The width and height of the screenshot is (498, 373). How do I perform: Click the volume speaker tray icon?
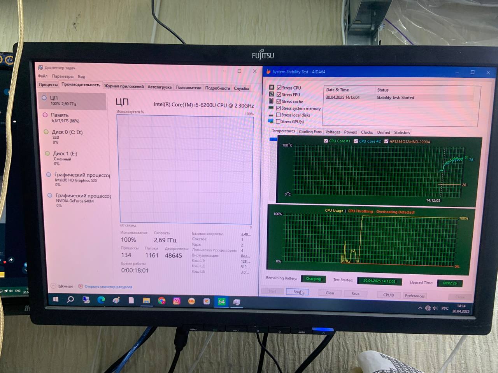coord(435,308)
